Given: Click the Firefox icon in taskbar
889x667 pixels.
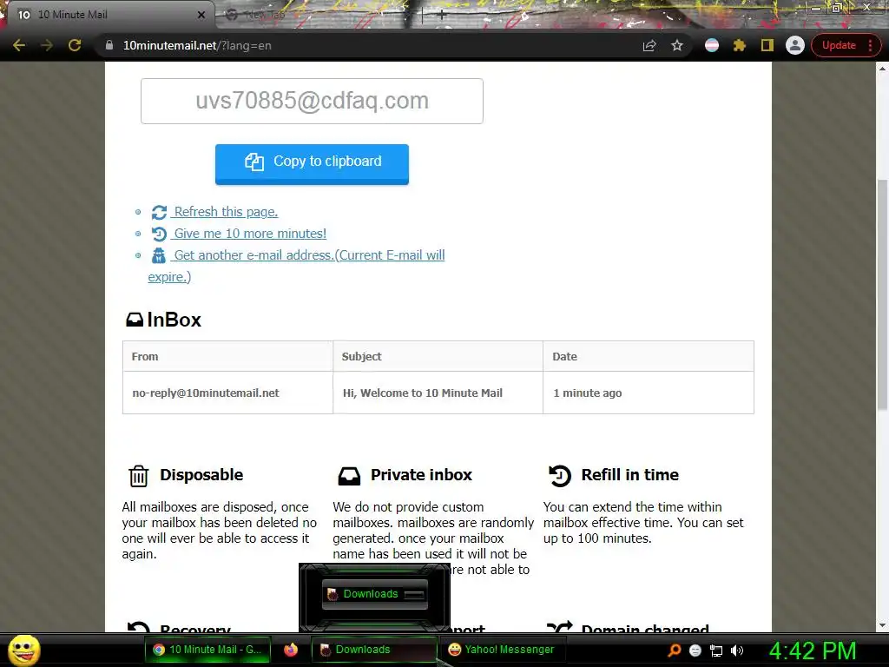Looking at the screenshot, I should (291, 650).
